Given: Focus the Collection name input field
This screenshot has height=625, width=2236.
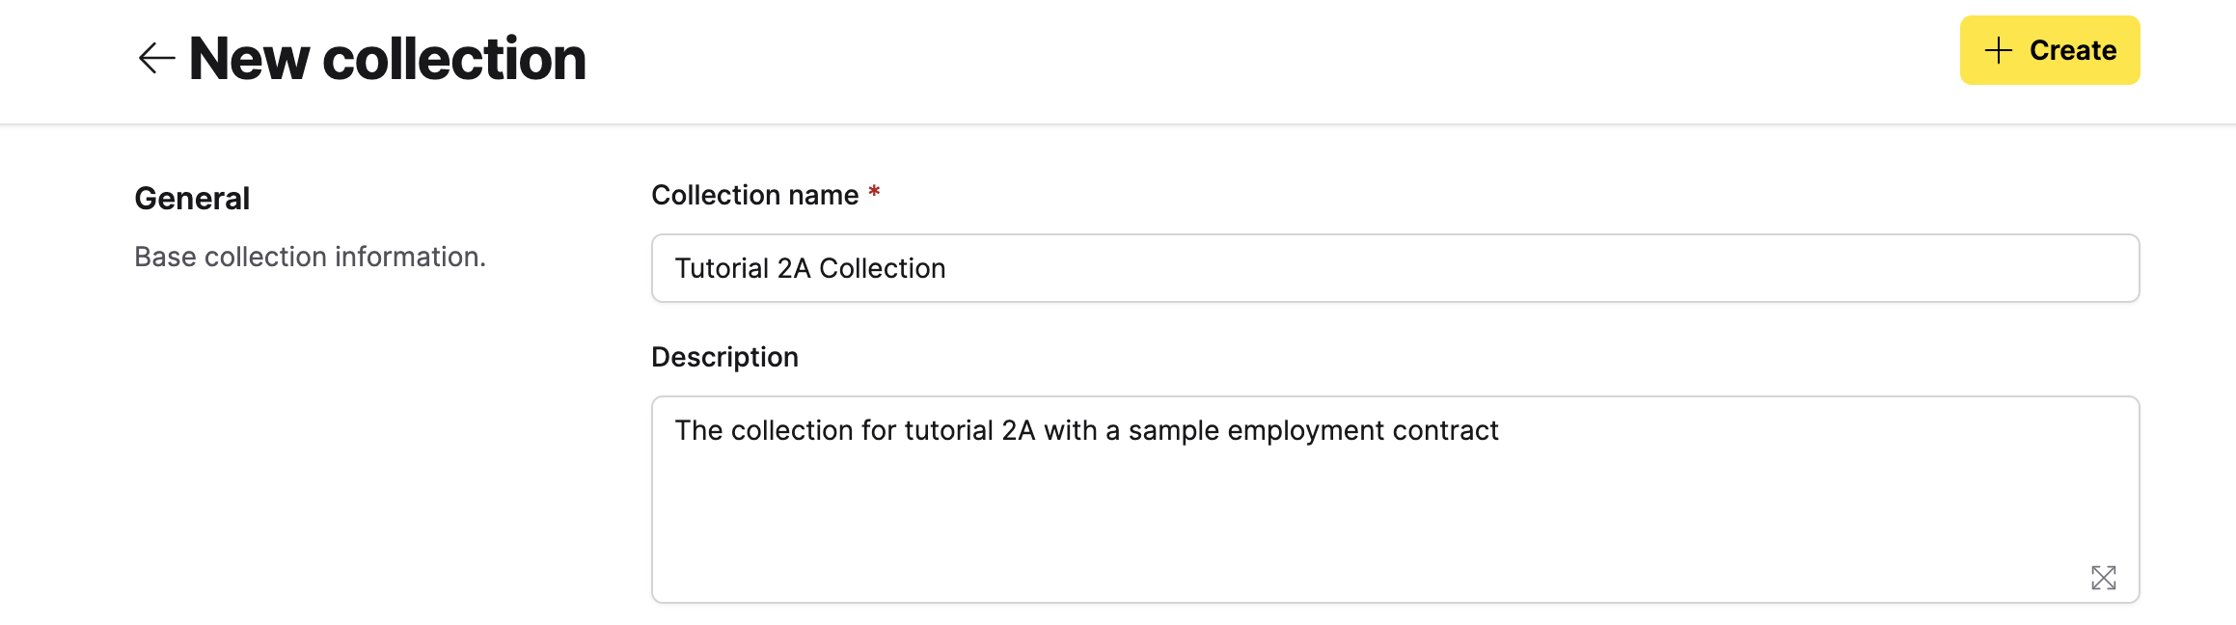Looking at the screenshot, I should tap(1394, 268).
